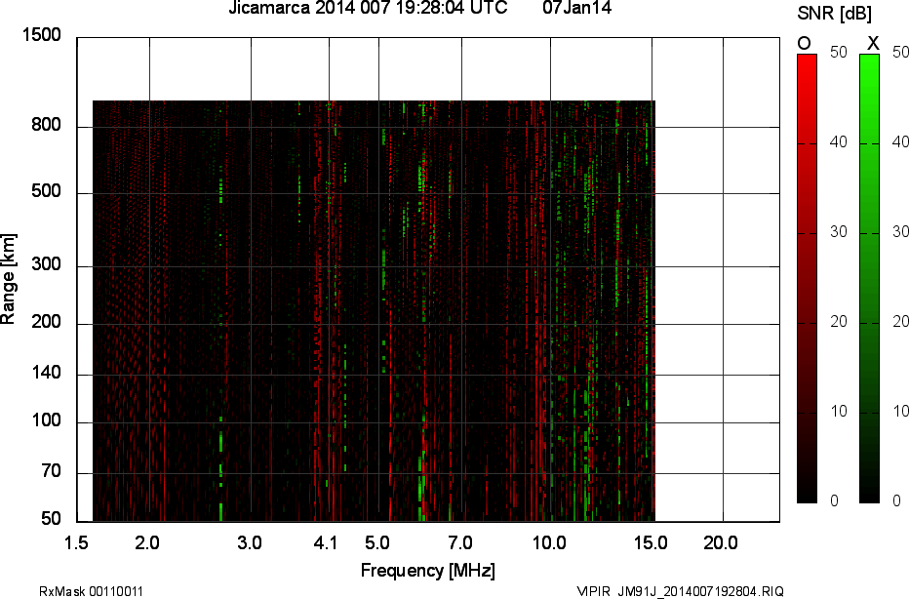Select the "Frequency [MHz]" axis label
The height and width of the screenshot is (599, 909).
427,570
